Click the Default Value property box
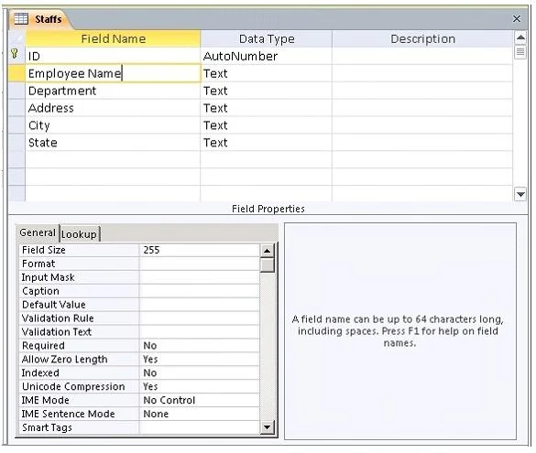The width and height of the screenshot is (536, 453). point(200,305)
